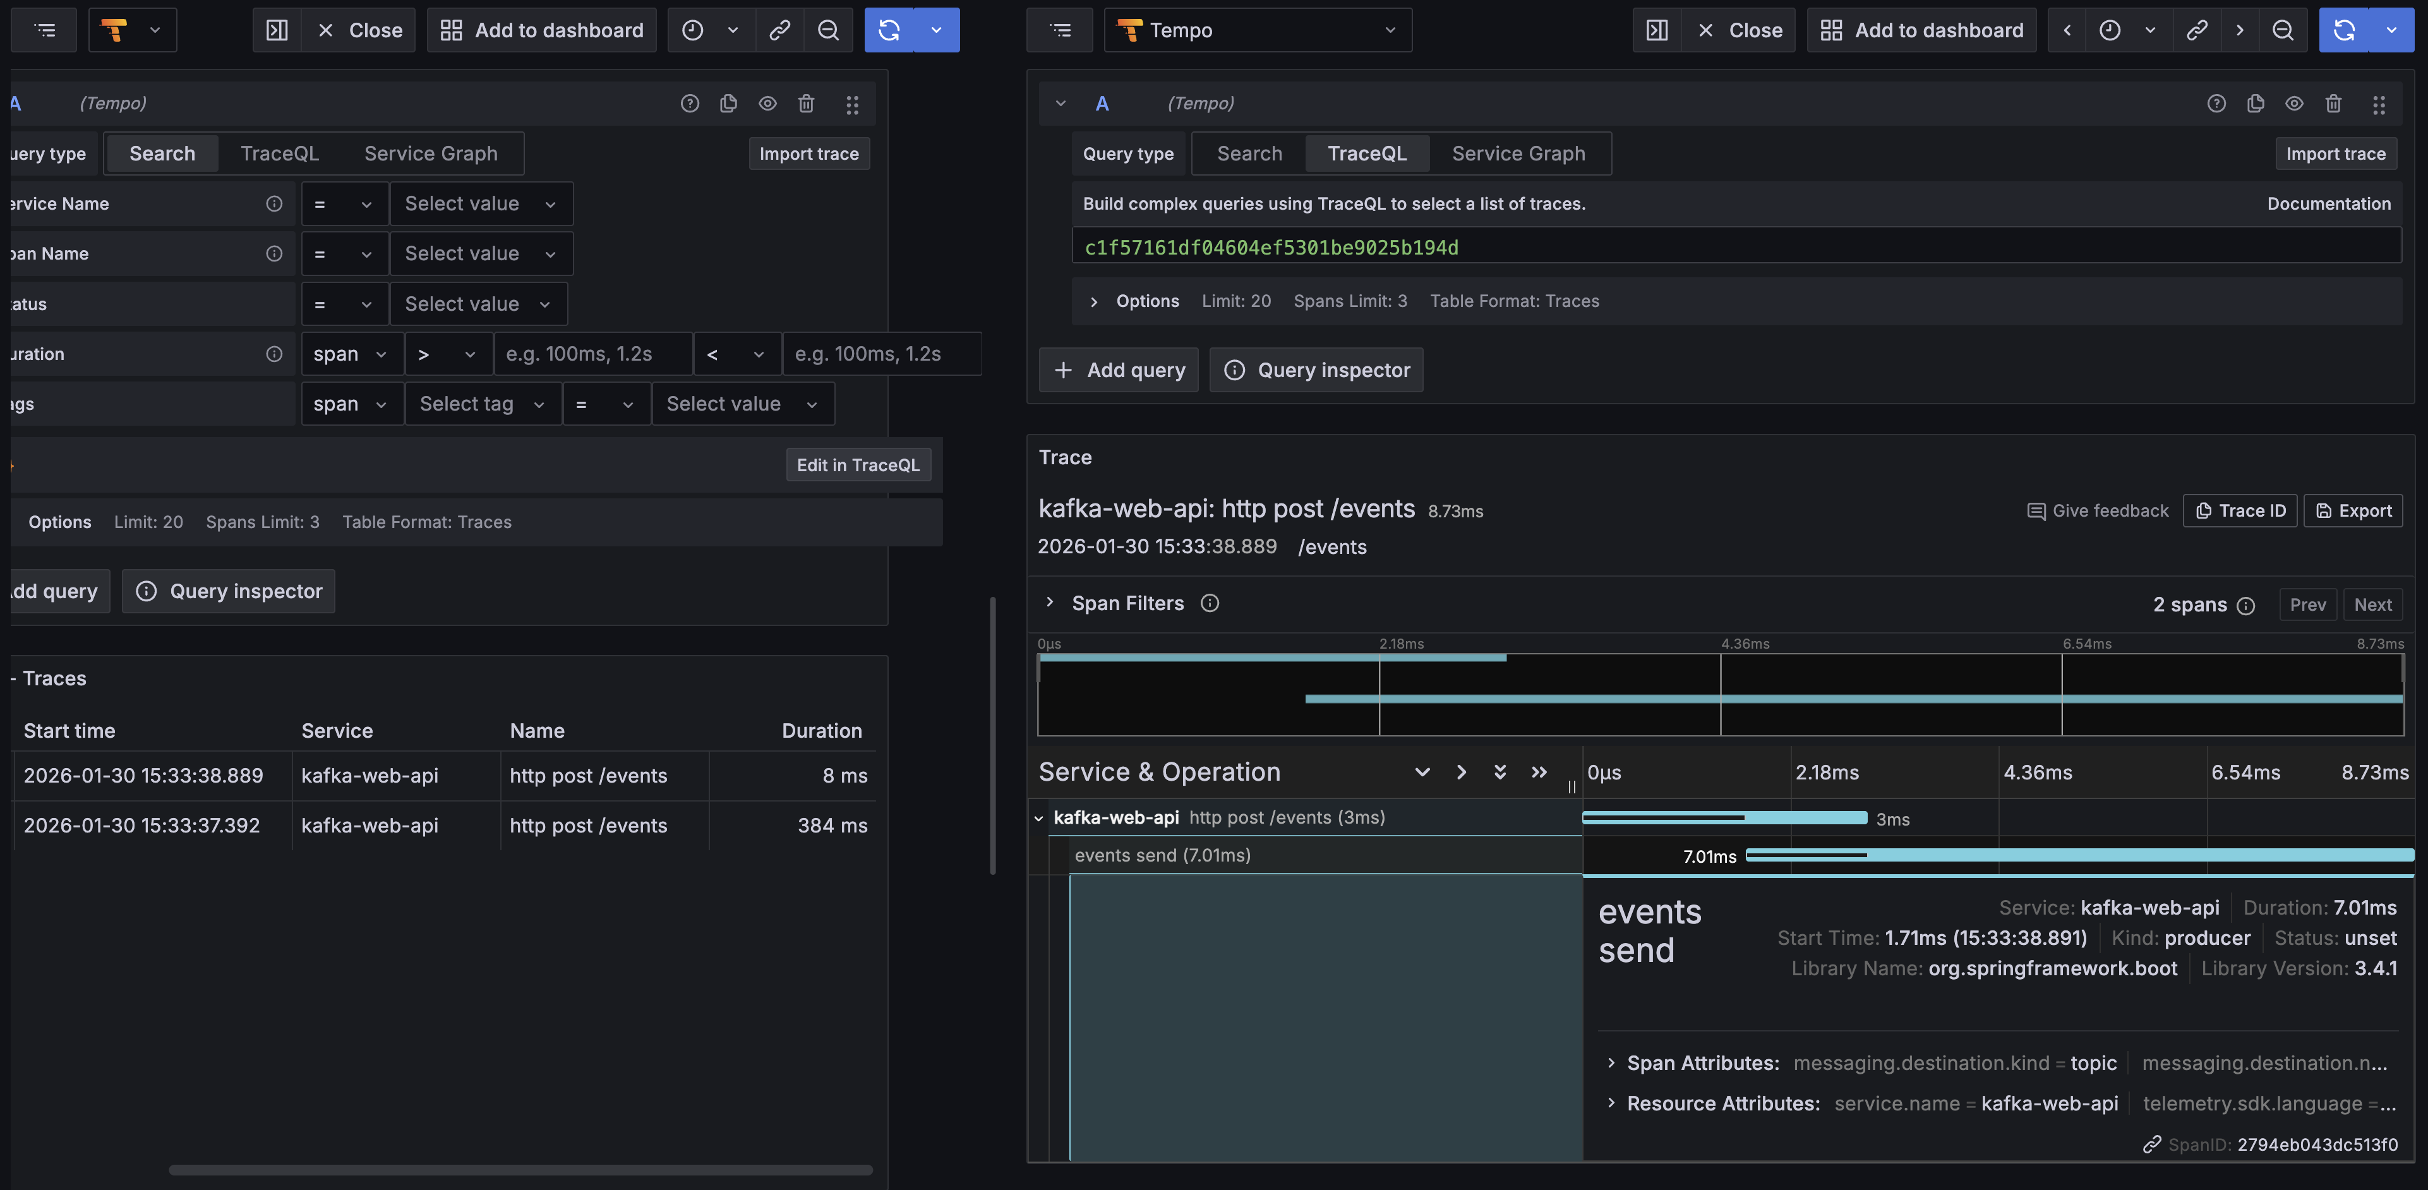Open the Explore outline icon in the top-left
The image size is (2428, 1190).
click(x=44, y=29)
